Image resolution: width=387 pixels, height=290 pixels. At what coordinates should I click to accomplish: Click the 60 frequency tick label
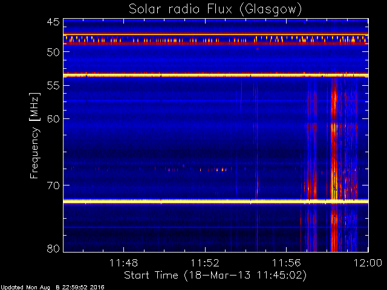tap(53, 119)
